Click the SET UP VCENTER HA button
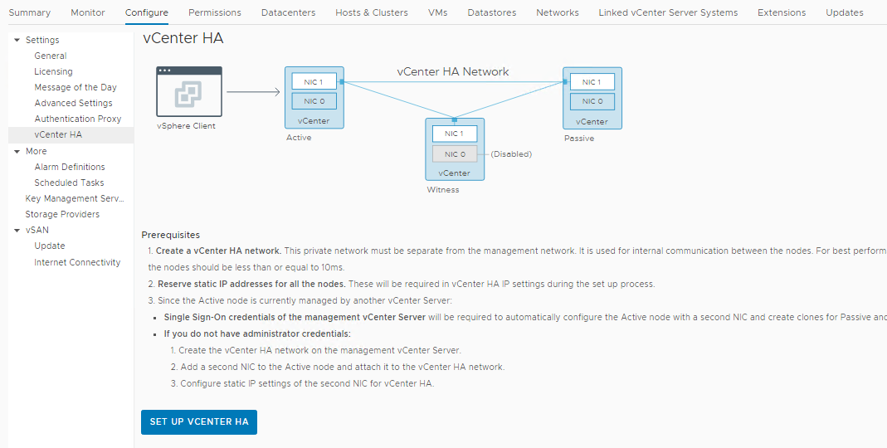The image size is (887, 448). pyautogui.click(x=199, y=422)
